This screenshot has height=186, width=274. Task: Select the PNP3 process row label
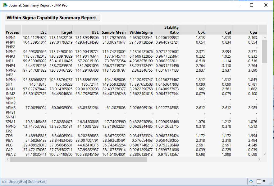[11, 56]
